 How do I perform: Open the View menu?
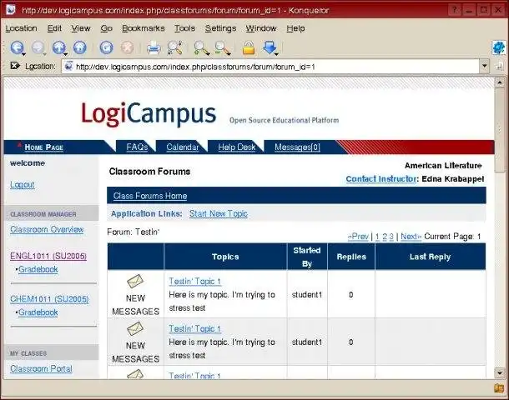coord(81,28)
